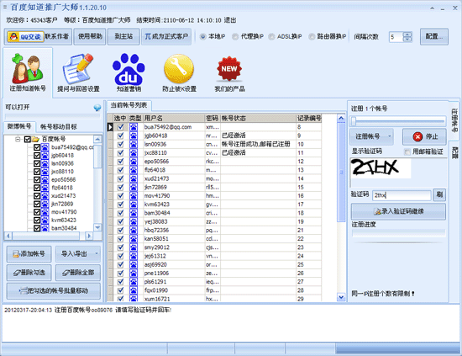Click the Baidu paw icon in row jgb60418
The width and height of the screenshot is (462, 356).
point(134,135)
